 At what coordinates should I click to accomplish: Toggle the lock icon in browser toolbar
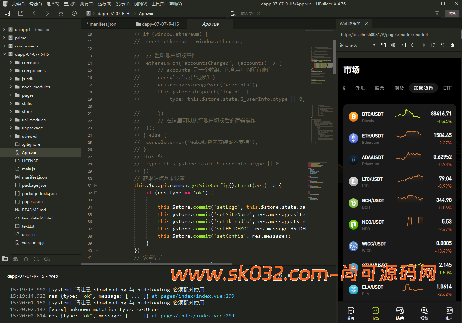point(442,45)
